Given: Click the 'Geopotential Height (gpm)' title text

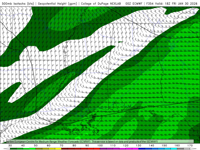Looking at the screenshot, I should (x=57, y=4).
